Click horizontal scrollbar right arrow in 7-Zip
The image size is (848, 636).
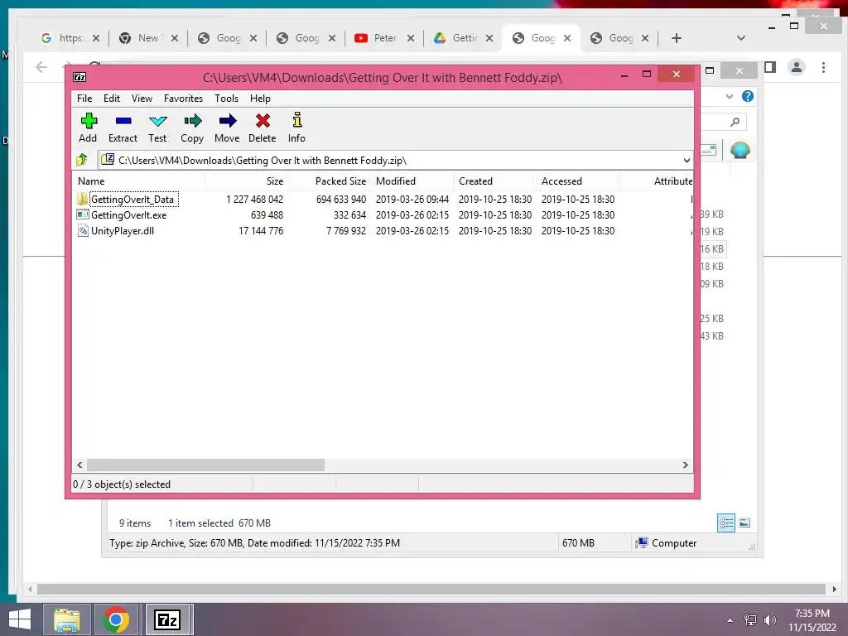(685, 465)
